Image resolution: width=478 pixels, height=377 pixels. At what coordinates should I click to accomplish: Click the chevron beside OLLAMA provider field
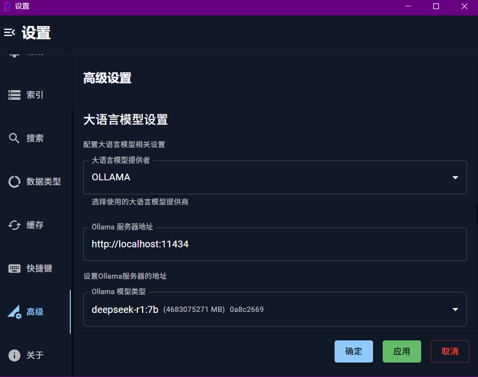coord(454,177)
